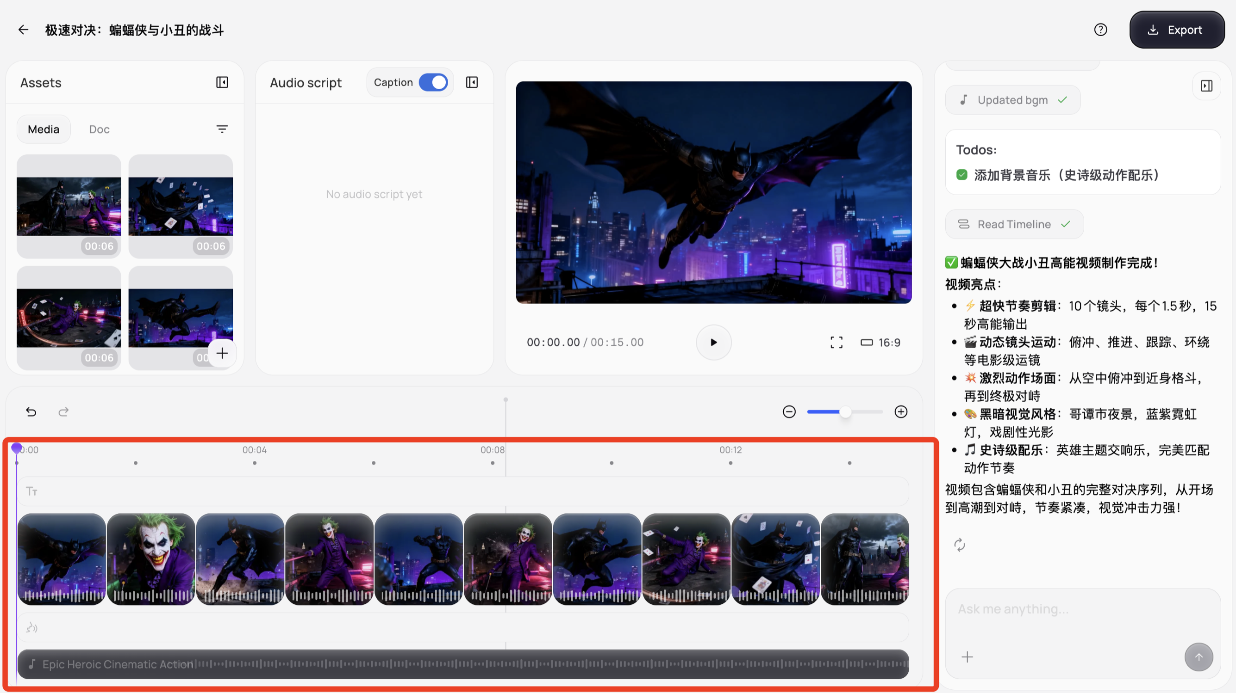
Task: Select the Joker close-up clip in timeline
Action: pyautogui.click(x=150, y=558)
